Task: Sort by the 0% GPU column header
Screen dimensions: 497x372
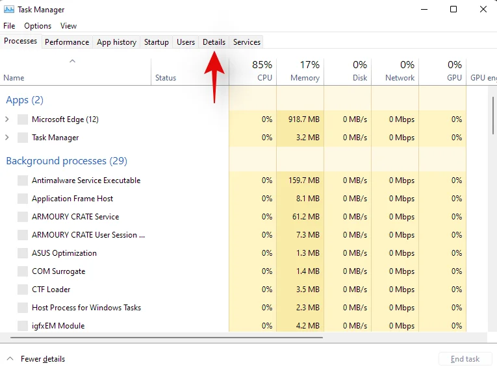Action: (442, 72)
